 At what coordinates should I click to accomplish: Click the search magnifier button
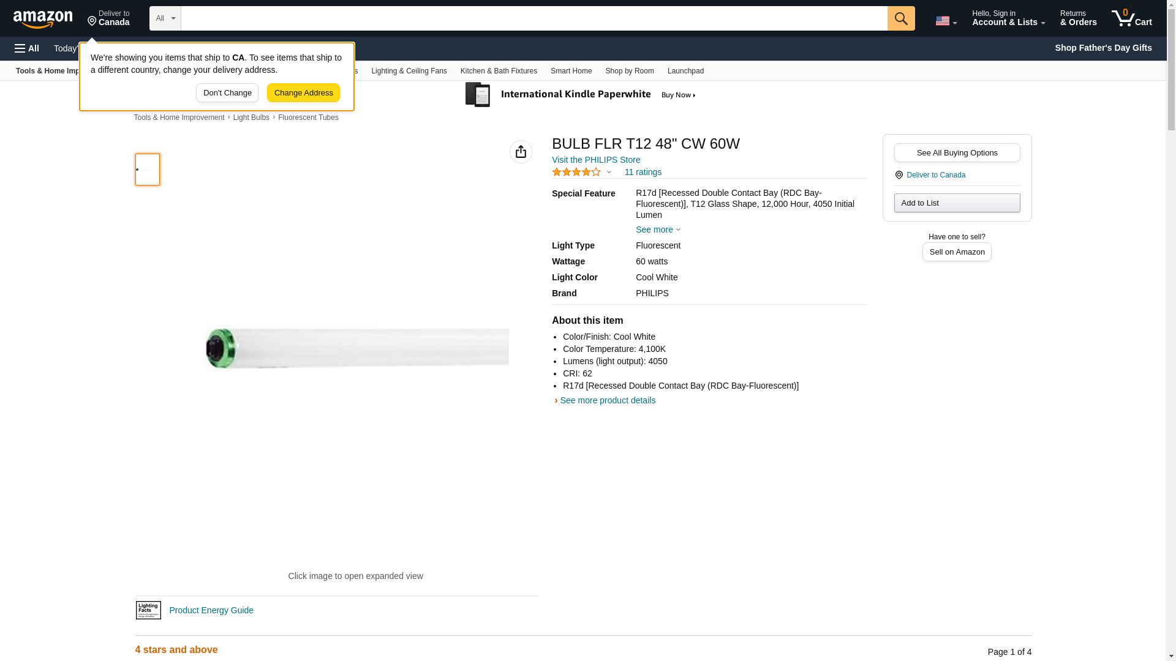(x=900, y=18)
